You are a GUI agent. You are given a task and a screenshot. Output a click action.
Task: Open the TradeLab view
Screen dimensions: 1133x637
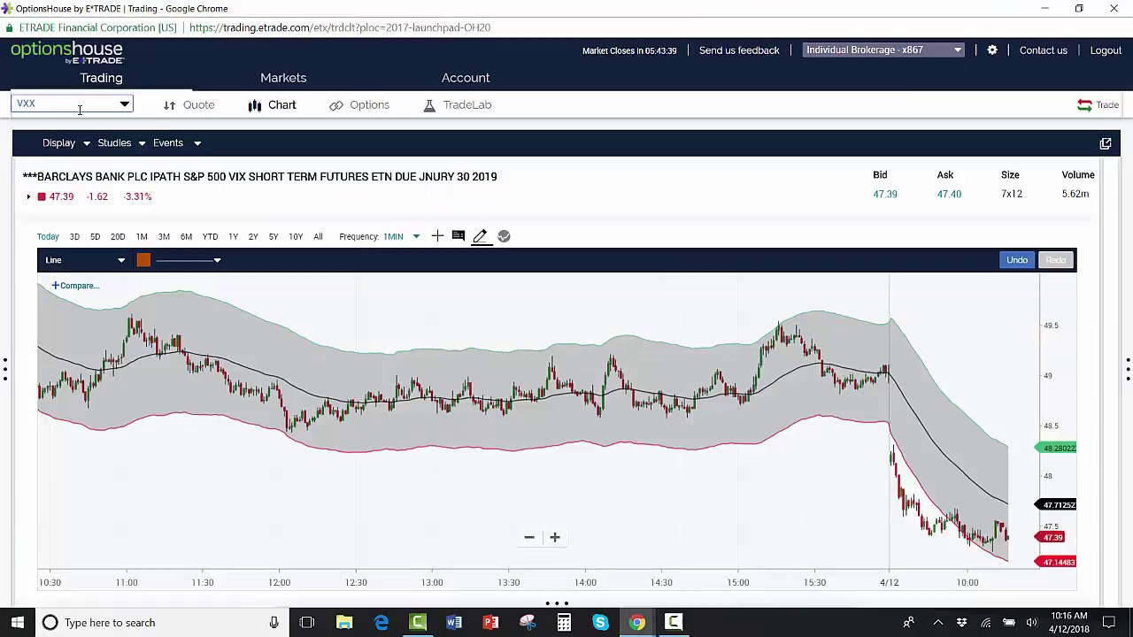point(467,105)
